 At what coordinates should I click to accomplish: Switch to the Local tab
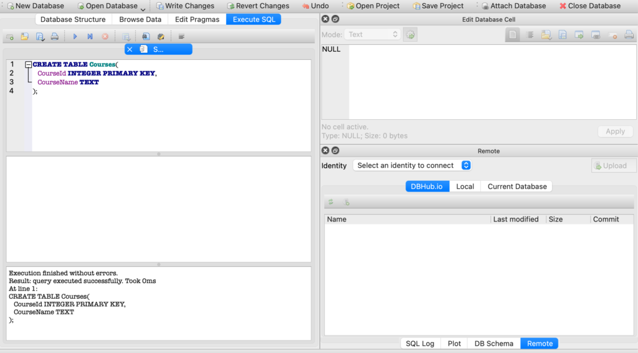tap(465, 186)
